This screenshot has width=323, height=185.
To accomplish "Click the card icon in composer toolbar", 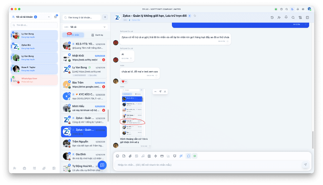I will tap(162, 156).
